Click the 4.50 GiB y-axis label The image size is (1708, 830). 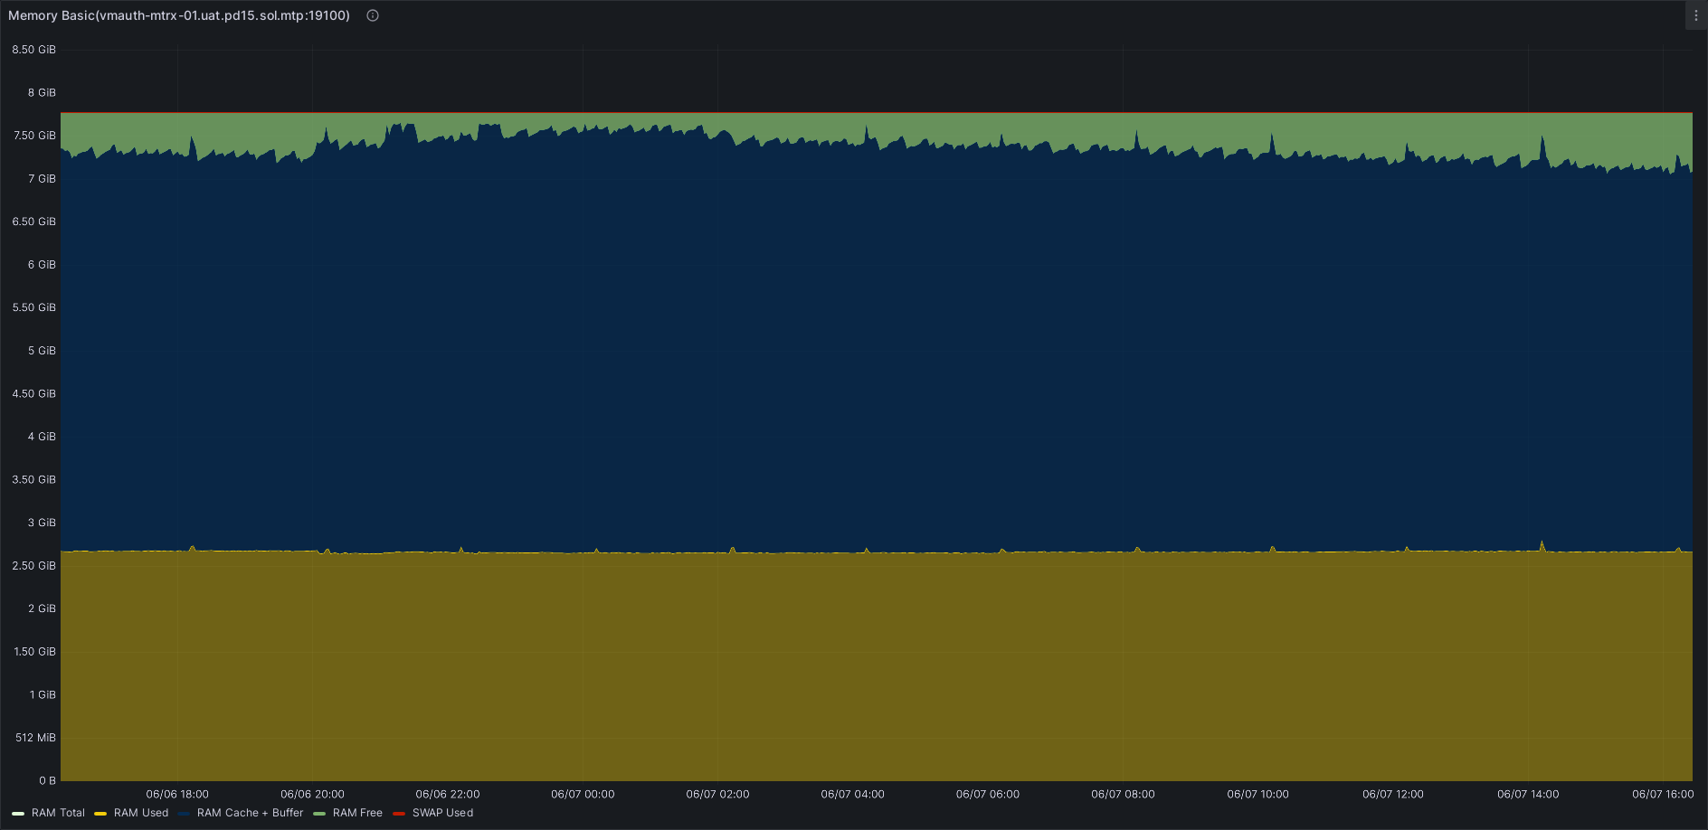tap(34, 393)
